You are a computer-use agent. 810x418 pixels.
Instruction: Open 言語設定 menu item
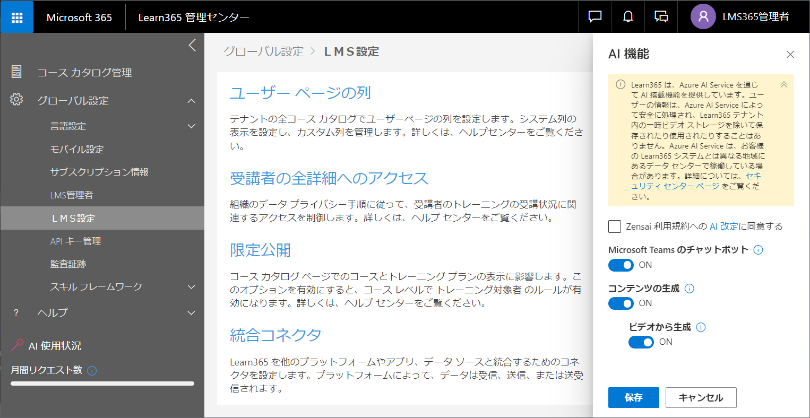click(68, 126)
